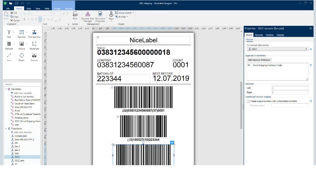
Task: Select the SSCC_text function
Action: click(19, 160)
